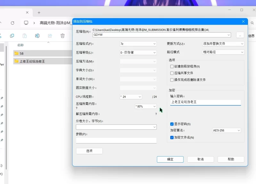Open 加密算法 dropdown showing AES-256
Viewport: 256px width, 184px height.
(227, 130)
